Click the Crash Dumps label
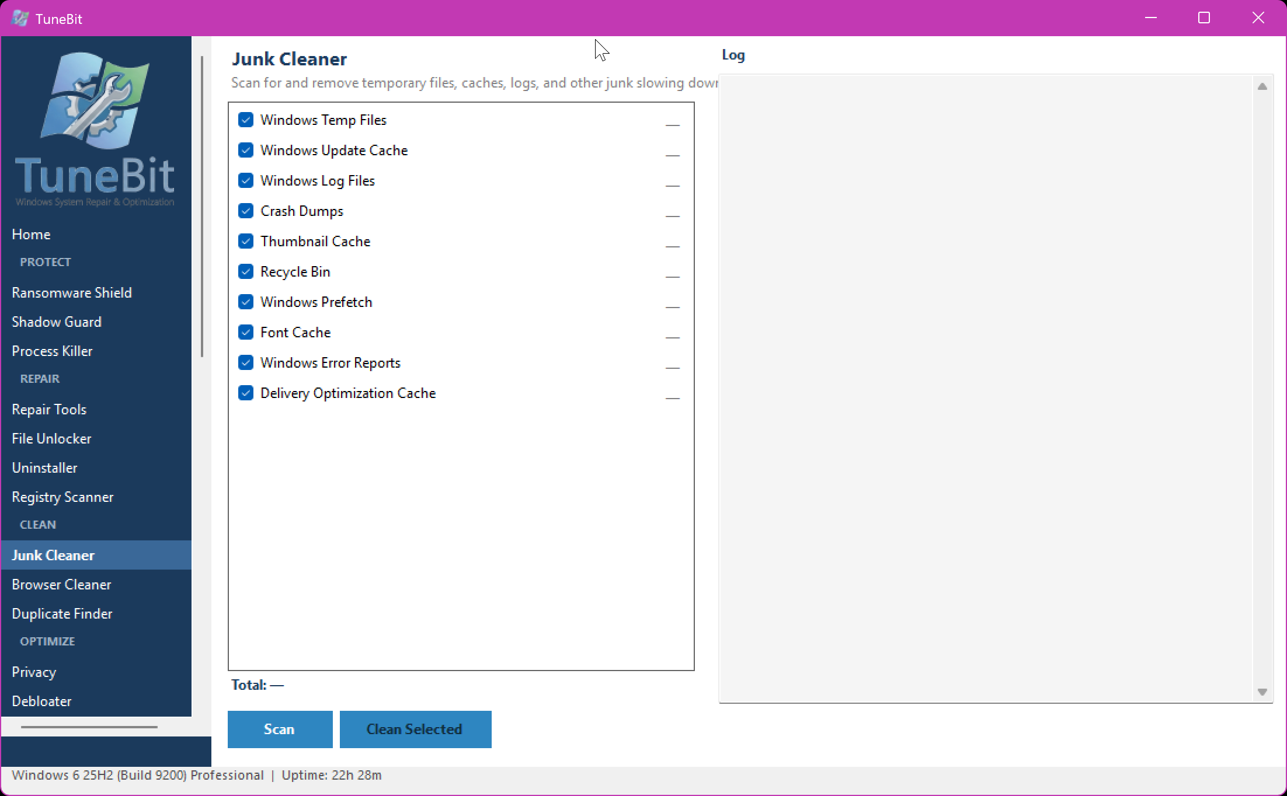1287x796 pixels. pos(302,211)
